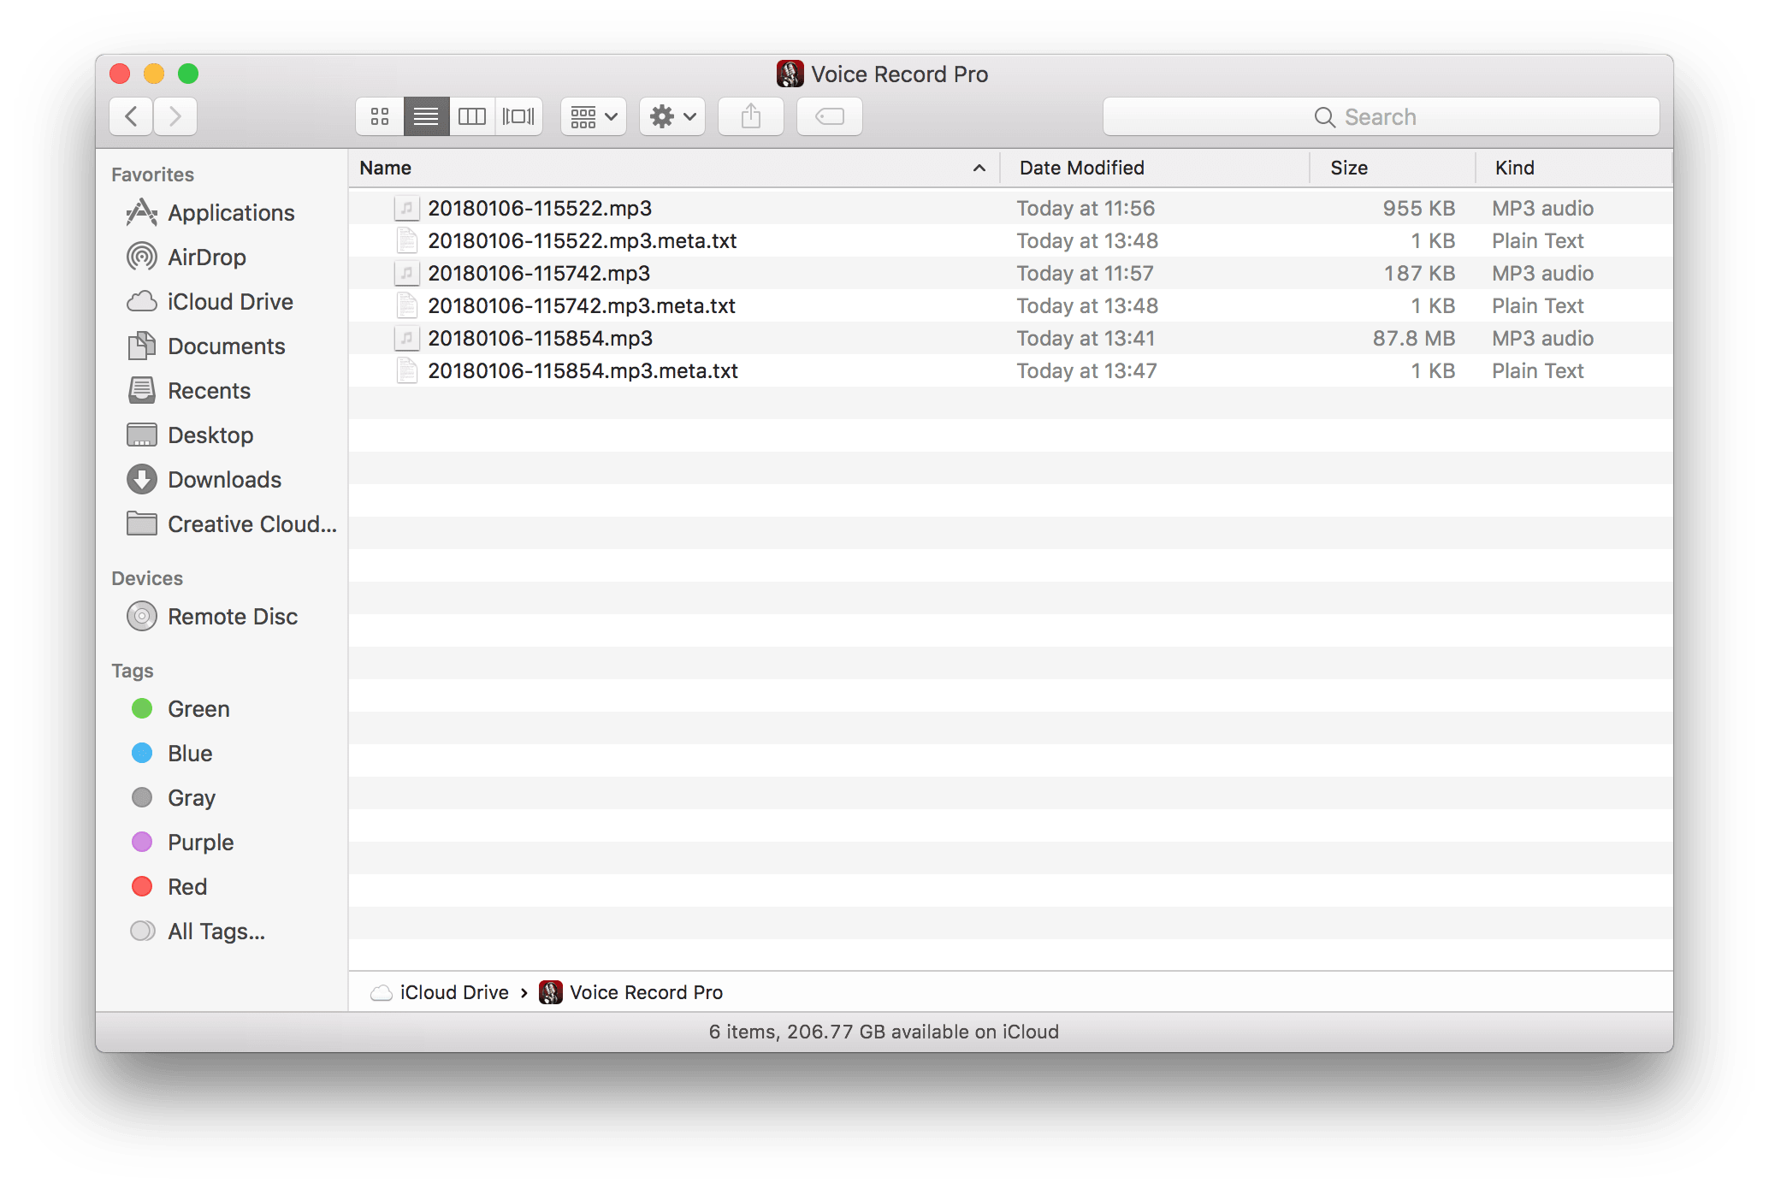This screenshot has width=1769, height=1189.
Task: Click the Today at 13:41 date
Action: point(1086,338)
